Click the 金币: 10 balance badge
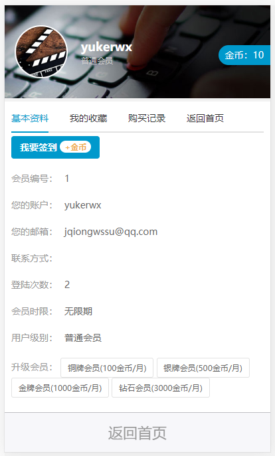 tap(244, 55)
